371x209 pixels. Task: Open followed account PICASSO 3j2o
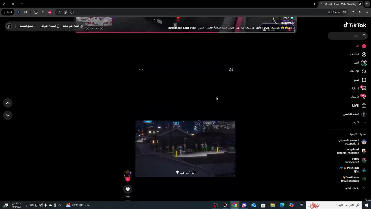point(353,170)
